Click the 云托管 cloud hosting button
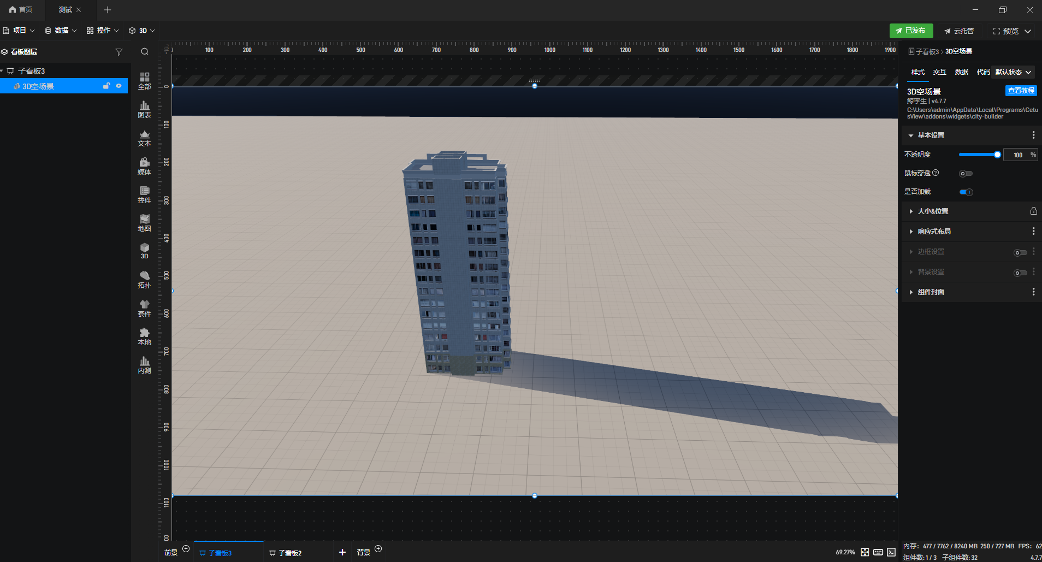1042x562 pixels. tap(959, 31)
